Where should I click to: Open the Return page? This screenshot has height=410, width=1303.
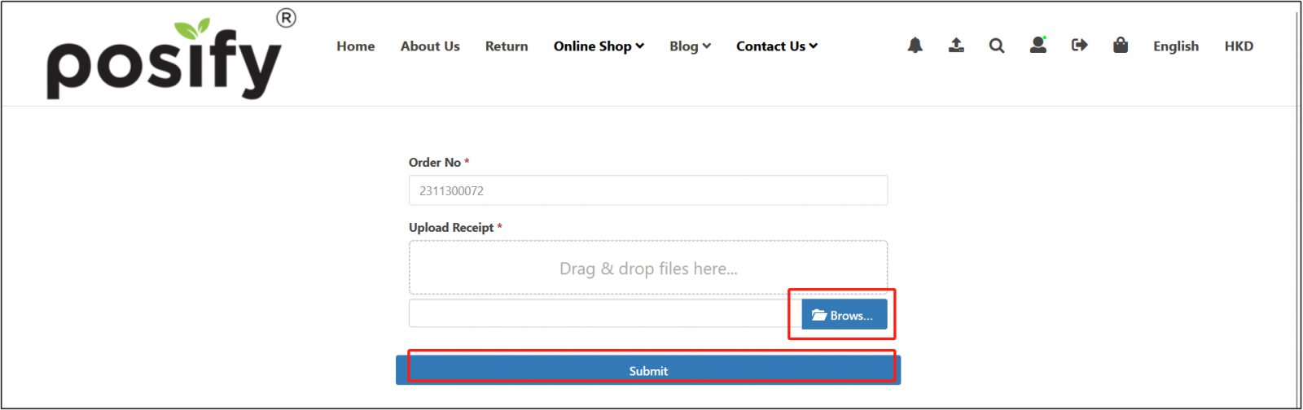[507, 46]
